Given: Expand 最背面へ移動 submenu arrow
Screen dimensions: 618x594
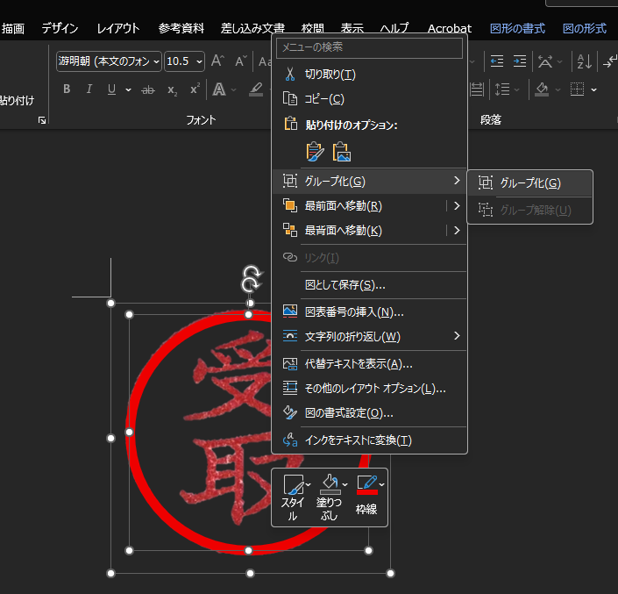Looking at the screenshot, I should pos(457,231).
